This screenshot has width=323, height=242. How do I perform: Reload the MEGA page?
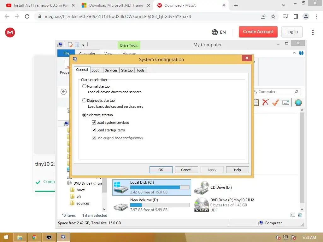[x=27, y=16]
